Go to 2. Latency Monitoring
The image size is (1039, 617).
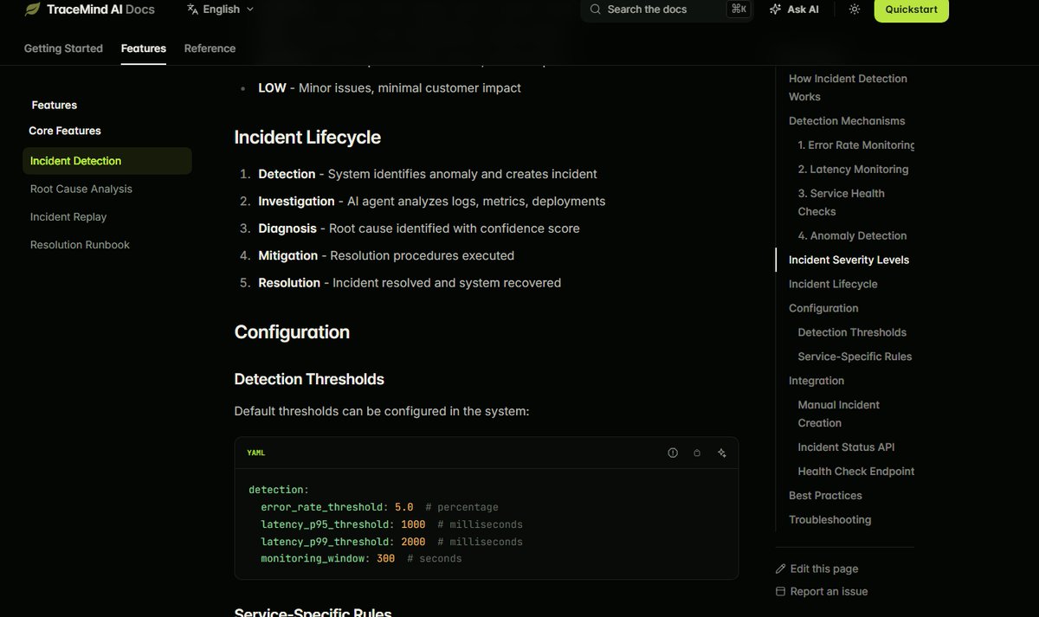[853, 170]
